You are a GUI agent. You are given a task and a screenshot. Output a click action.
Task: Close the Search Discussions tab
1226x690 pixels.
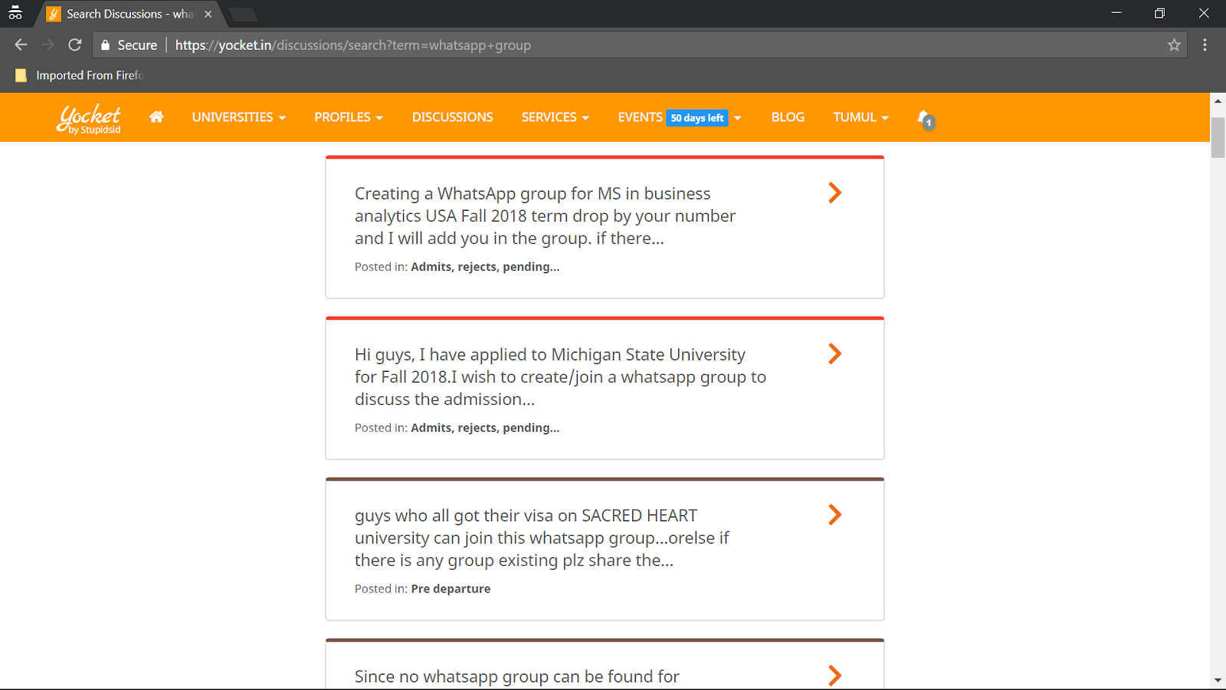pyautogui.click(x=208, y=14)
